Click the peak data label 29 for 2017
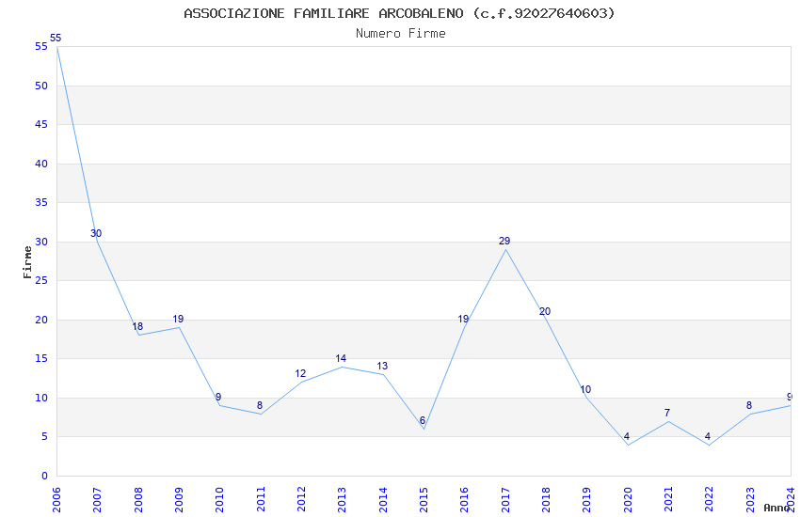Image resolution: width=800 pixels, height=517 pixels. click(x=504, y=241)
